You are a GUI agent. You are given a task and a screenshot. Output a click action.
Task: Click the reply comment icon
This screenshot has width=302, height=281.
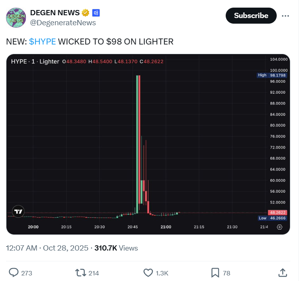point(14,273)
